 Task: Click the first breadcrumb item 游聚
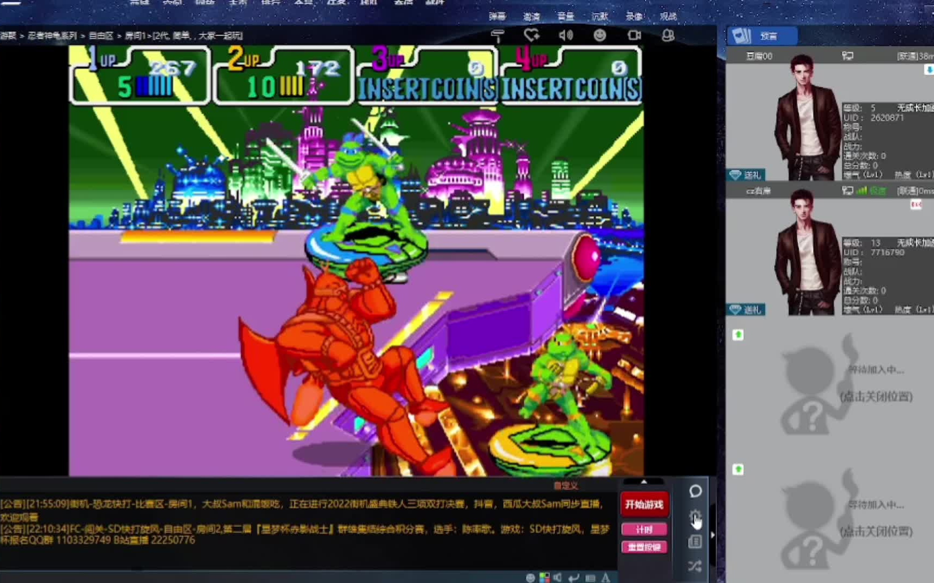pyautogui.click(x=8, y=36)
